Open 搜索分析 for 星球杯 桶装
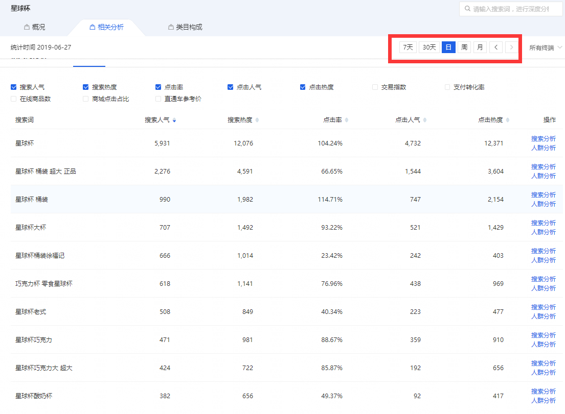The height and width of the screenshot is (414, 565). click(x=543, y=195)
